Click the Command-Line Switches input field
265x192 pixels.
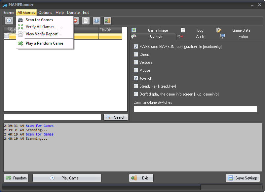(196, 109)
